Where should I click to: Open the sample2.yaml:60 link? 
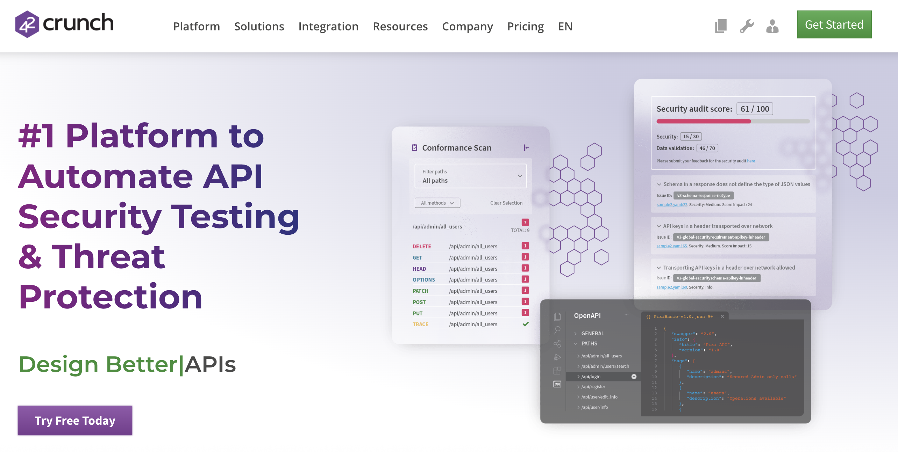click(671, 287)
